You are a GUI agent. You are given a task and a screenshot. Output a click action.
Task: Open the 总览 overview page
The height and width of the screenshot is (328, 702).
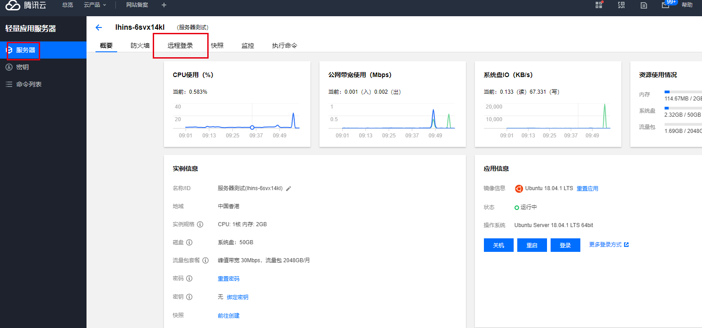coord(68,5)
